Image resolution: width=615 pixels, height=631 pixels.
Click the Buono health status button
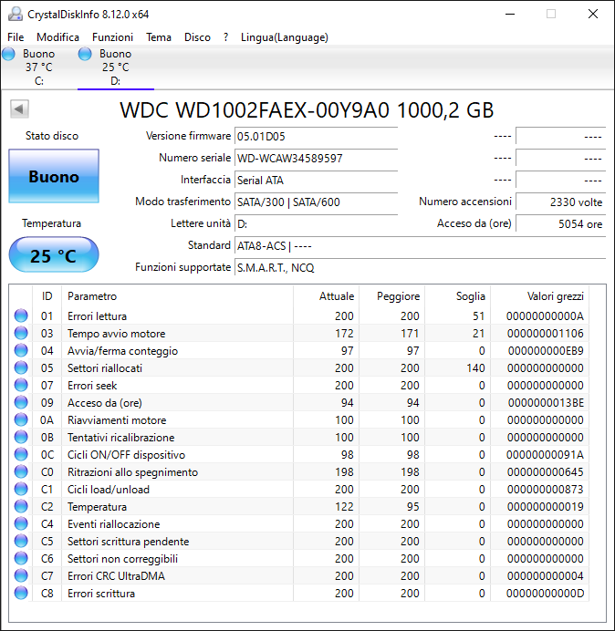[54, 176]
